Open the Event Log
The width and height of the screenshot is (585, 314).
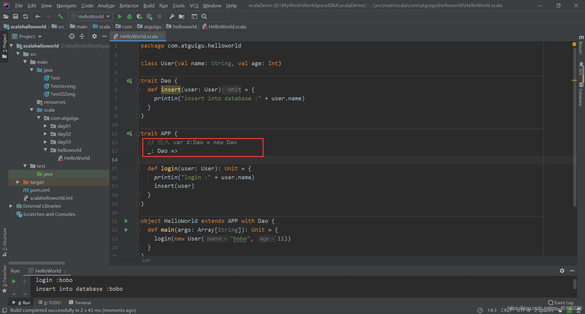(x=561, y=303)
